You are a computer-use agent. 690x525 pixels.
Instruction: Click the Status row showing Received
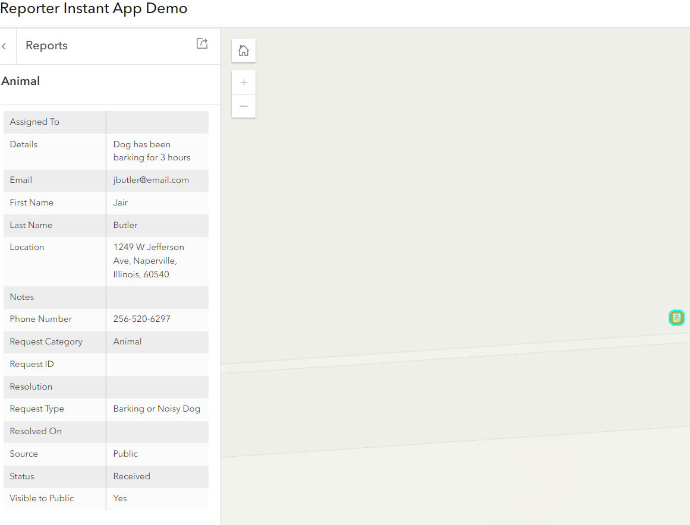click(x=131, y=476)
